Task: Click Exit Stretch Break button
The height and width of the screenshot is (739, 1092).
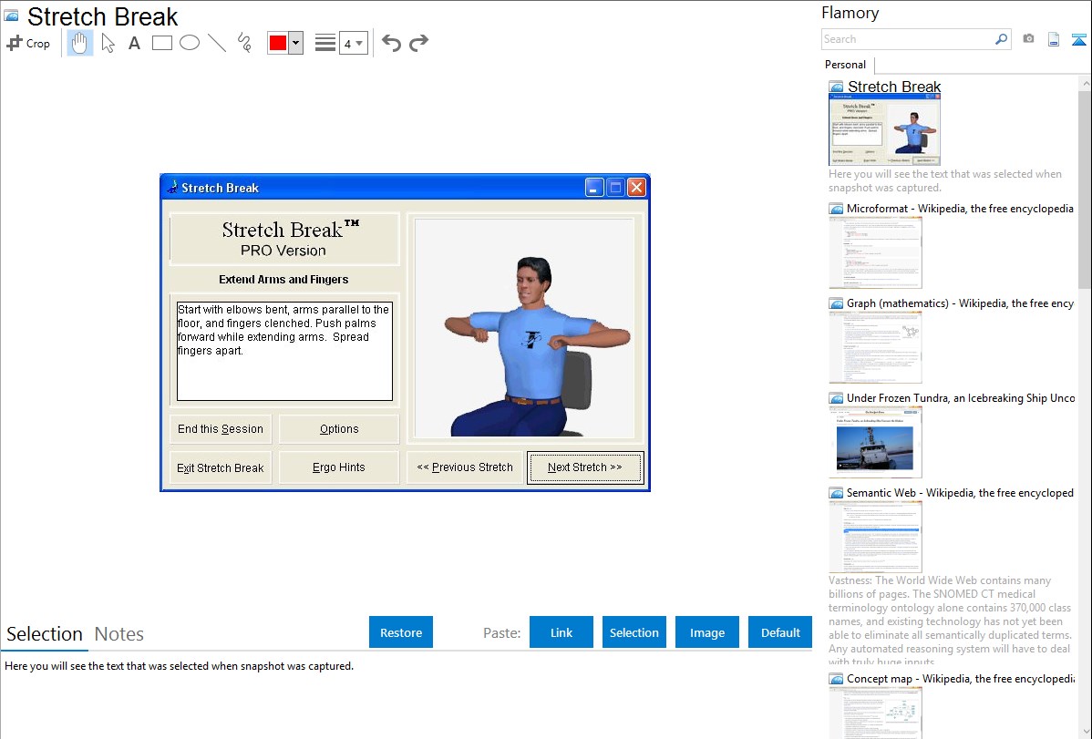Action: [220, 468]
